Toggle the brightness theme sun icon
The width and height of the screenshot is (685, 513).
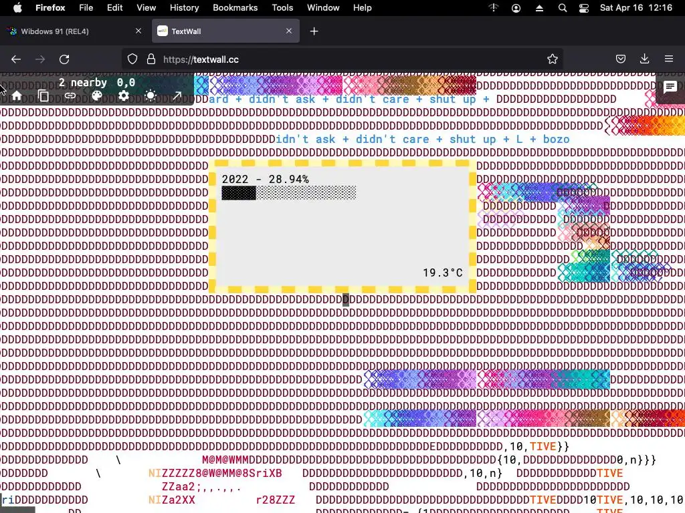(x=151, y=96)
